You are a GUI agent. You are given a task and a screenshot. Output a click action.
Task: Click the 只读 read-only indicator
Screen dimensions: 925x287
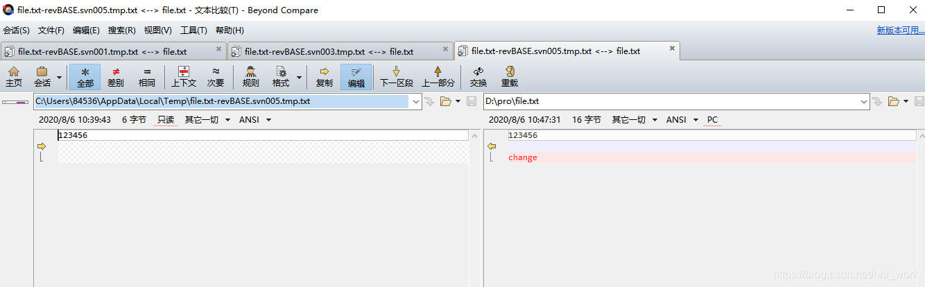pos(166,120)
